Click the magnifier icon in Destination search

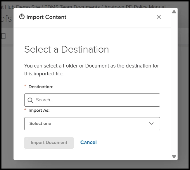point(30,100)
